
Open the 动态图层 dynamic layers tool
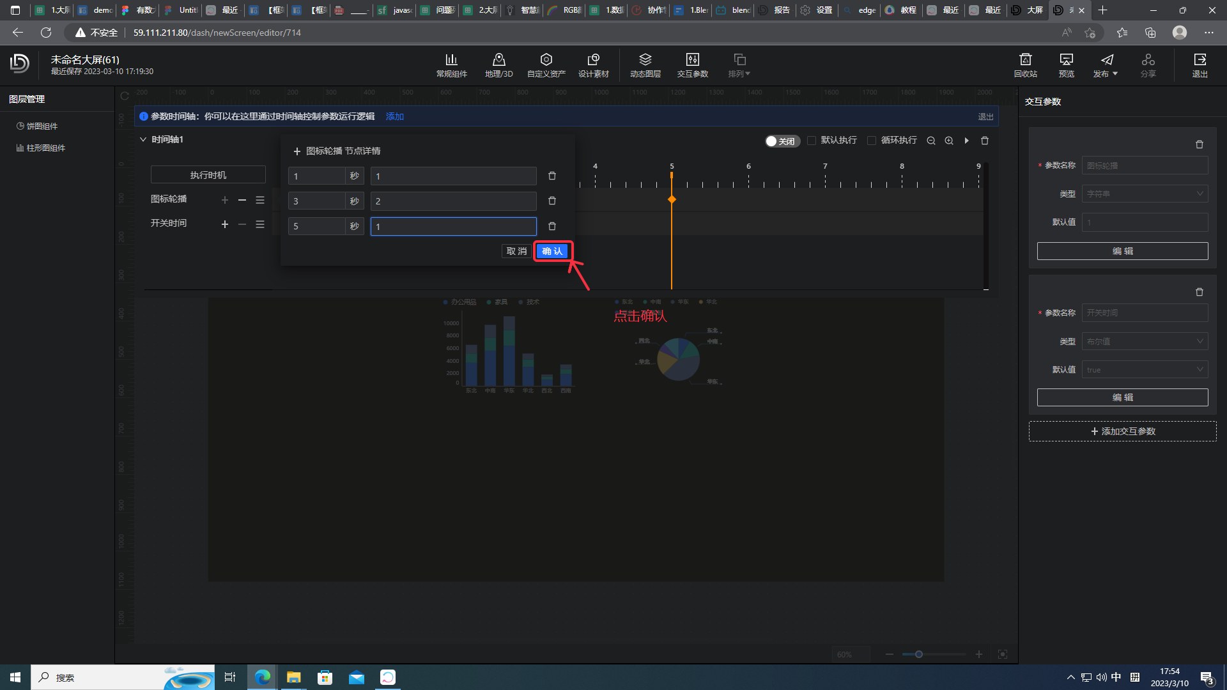[x=645, y=66]
